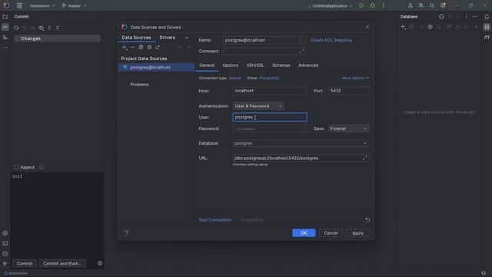Expand More Options menu
This screenshot has width=492, height=277.
pyautogui.click(x=355, y=78)
